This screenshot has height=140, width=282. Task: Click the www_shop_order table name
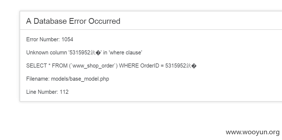click(x=93, y=66)
